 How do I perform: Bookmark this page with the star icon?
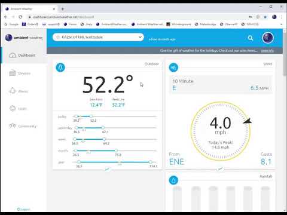pos(265,17)
